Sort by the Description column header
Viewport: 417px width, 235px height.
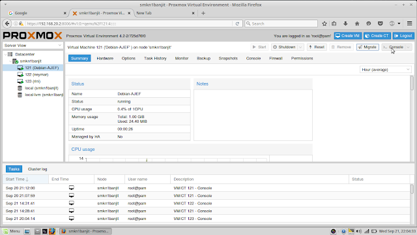(259, 180)
